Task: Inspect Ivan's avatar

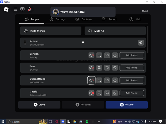Action: tap(99, 68)
